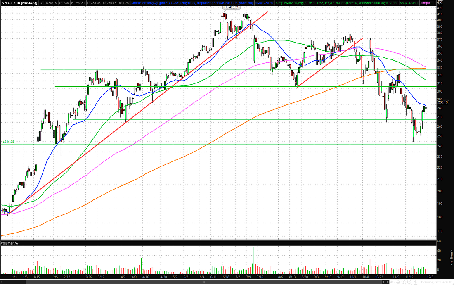Click the chart tools icon at top right
Image resolution: width=454 pixels, height=285 pixels.
440,2
